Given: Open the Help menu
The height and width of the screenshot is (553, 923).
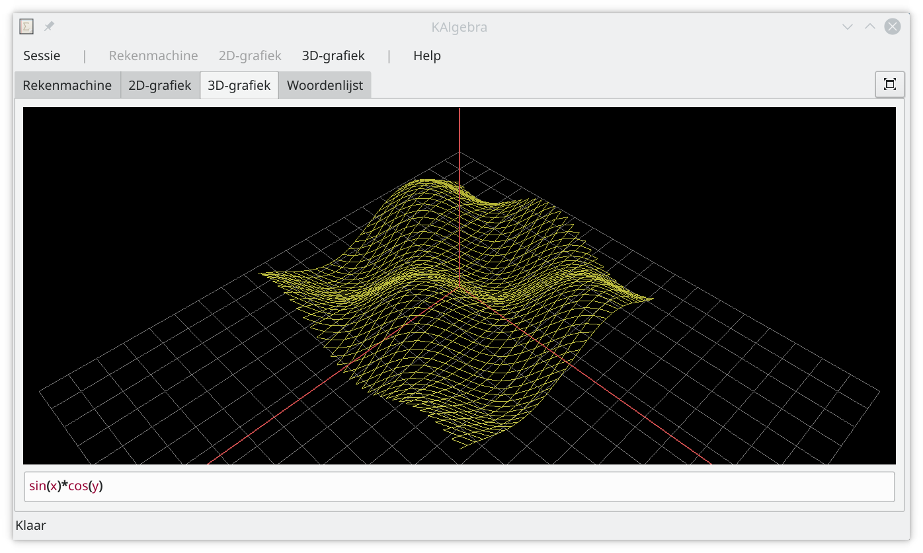Looking at the screenshot, I should pos(427,56).
